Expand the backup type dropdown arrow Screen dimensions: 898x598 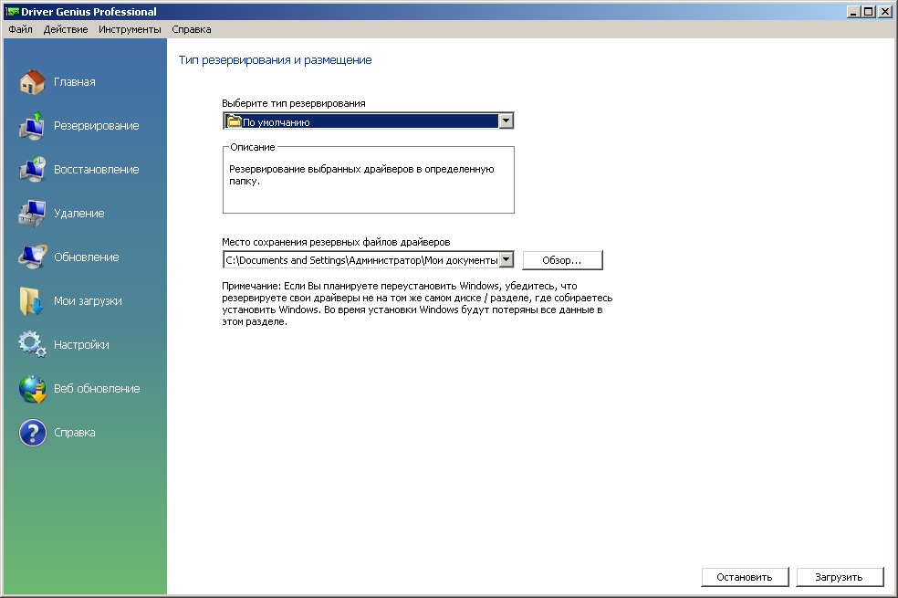pyautogui.click(x=506, y=121)
